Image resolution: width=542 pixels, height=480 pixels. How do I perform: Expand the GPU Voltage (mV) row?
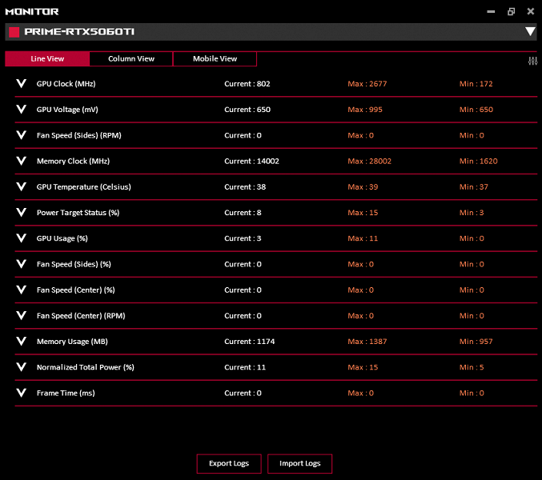22,110
